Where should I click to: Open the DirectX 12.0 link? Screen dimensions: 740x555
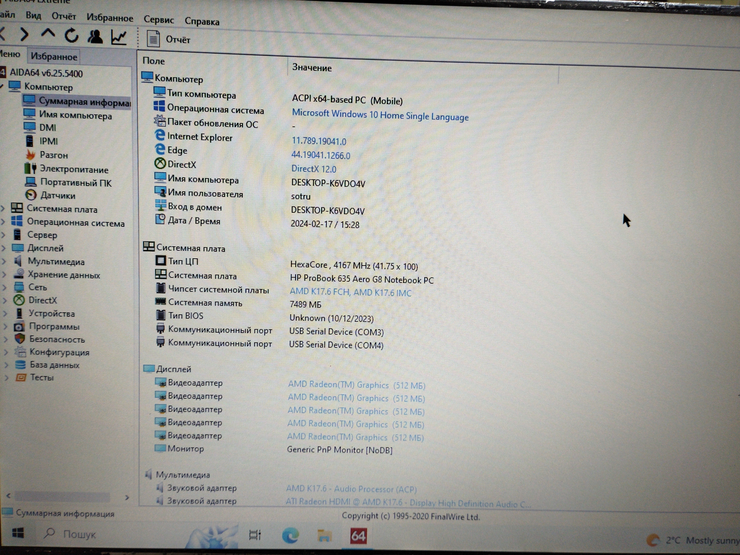click(314, 169)
